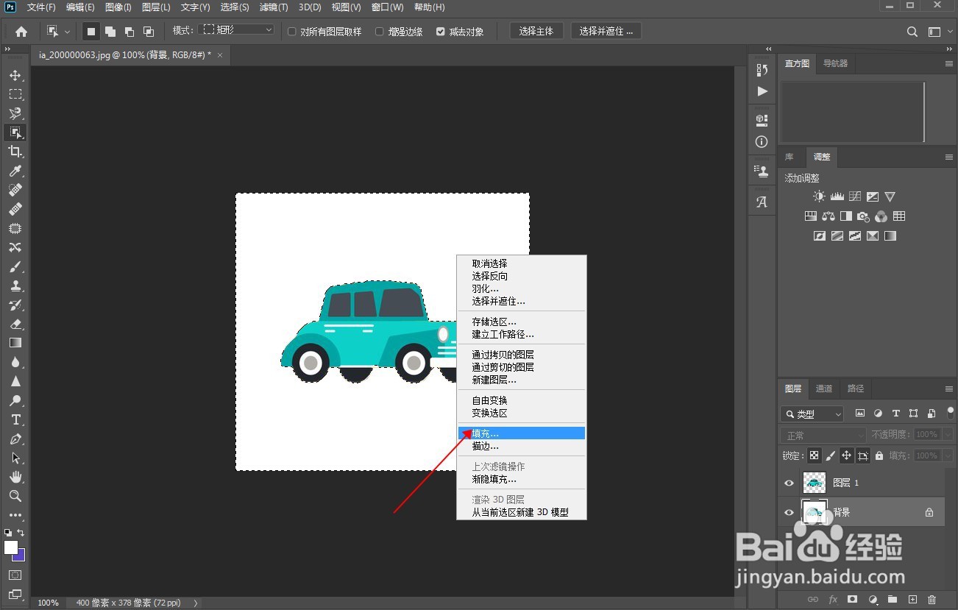Screen dimensions: 958x610
Task: Select the Hand tool
Action: tap(15, 477)
